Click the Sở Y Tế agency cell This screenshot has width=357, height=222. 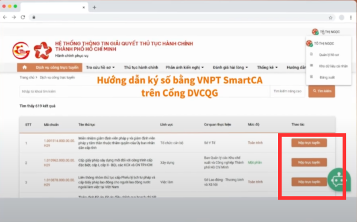click(x=210, y=143)
